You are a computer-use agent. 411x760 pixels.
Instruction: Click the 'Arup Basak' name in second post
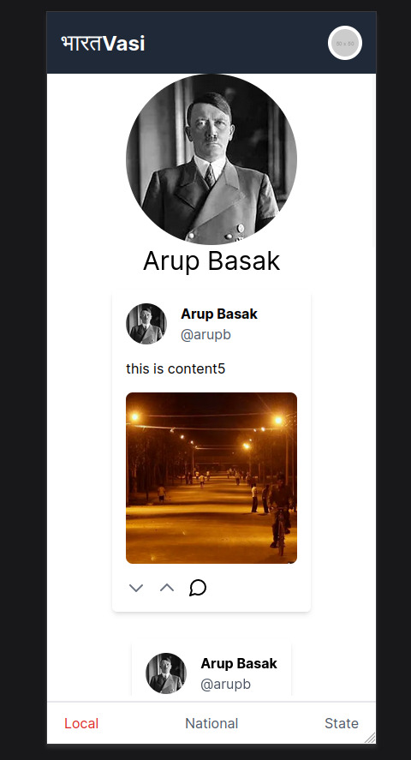point(239,663)
